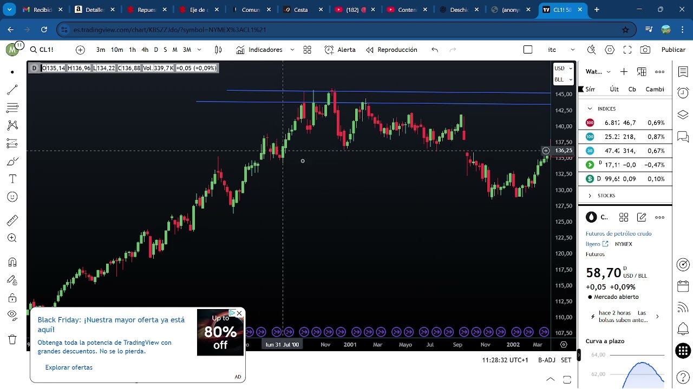Select the cursor dot tool

(12, 72)
